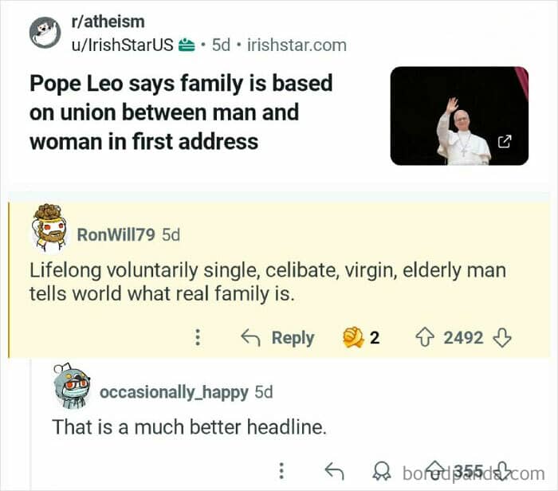View occasionally_happy's profile

(174, 392)
